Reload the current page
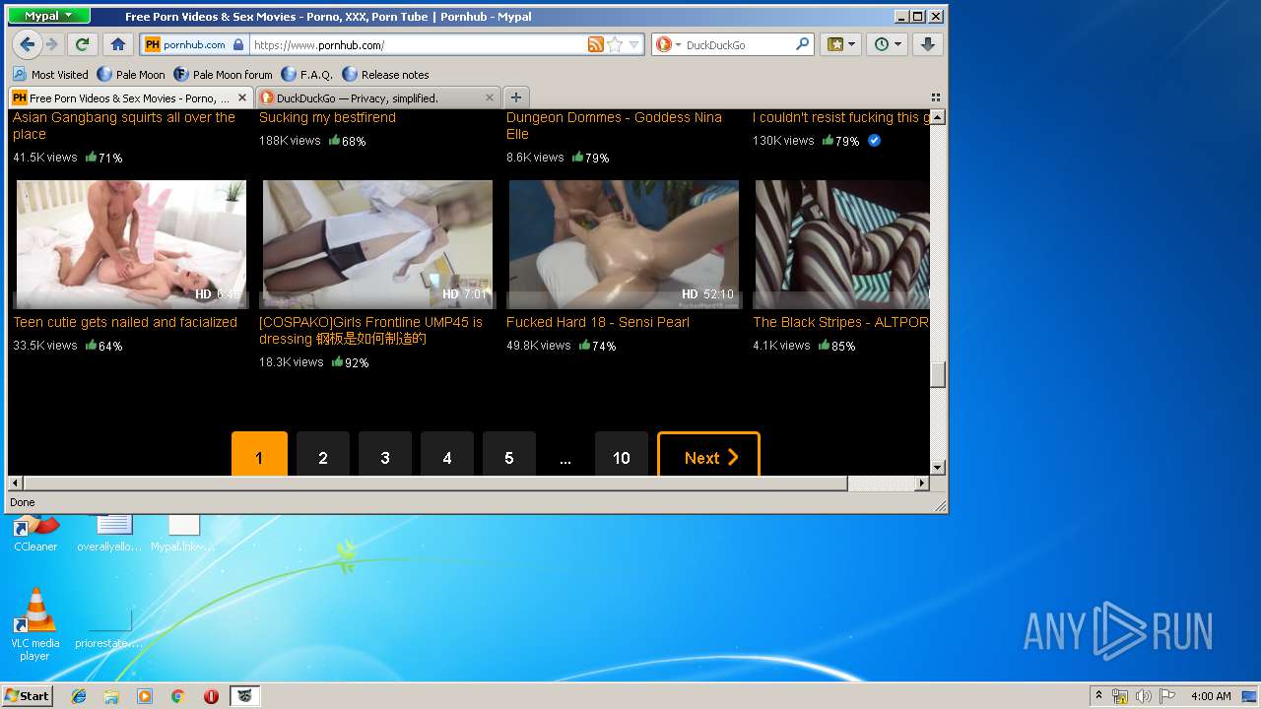Image resolution: width=1261 pixels, height=709 pixels. pyautogui.click(x=83, y=44)
